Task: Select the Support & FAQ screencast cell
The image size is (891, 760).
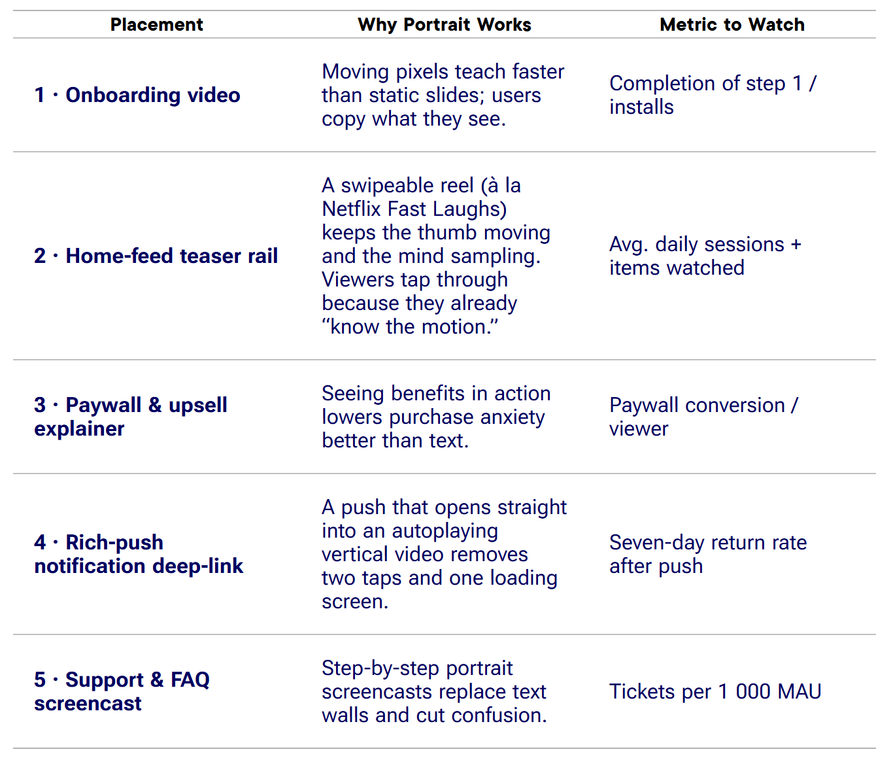Action: click(x=122, y=691)
